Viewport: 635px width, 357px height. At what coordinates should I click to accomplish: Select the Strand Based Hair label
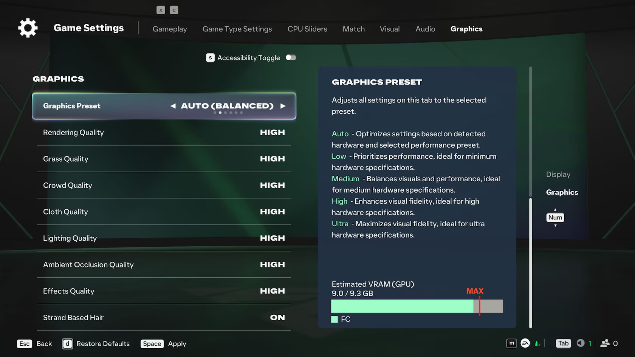coord(73,318)
